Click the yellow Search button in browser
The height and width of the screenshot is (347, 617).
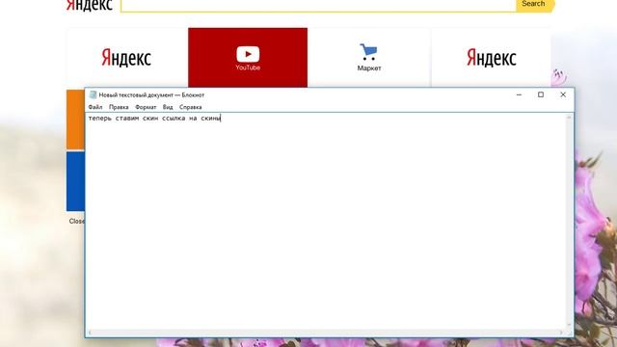click(x=534, y=5)
